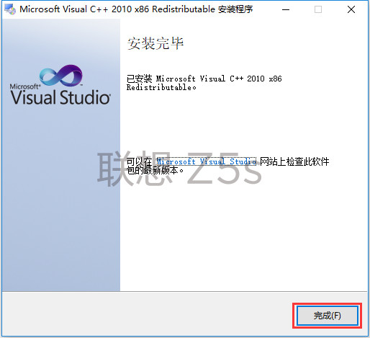Click the window title text 安装程序

pyautogui.click(x=235, y=9)
